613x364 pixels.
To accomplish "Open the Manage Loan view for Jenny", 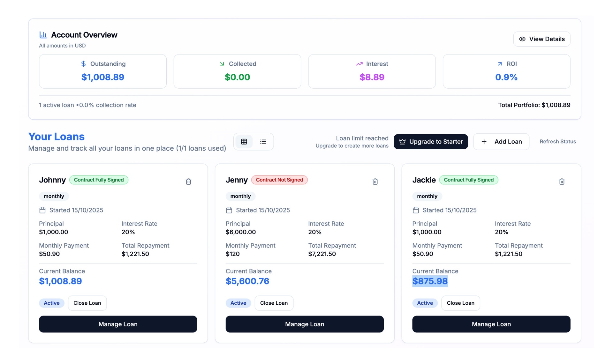I will point(304,324).
